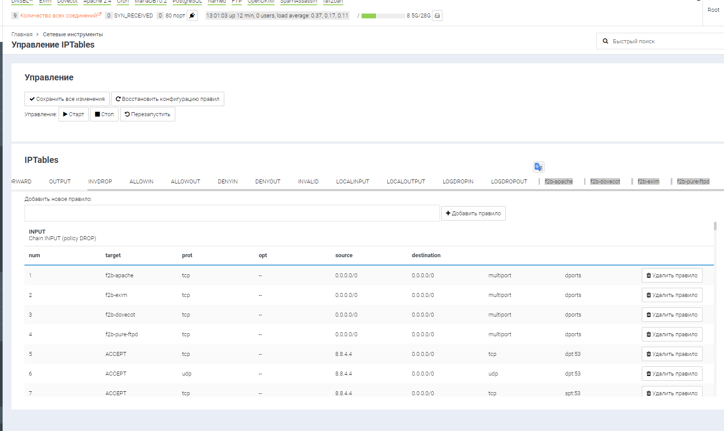Click the disk drive icon beside 8.5G/28G
This screenshot has width=724, height=431.
437,16
